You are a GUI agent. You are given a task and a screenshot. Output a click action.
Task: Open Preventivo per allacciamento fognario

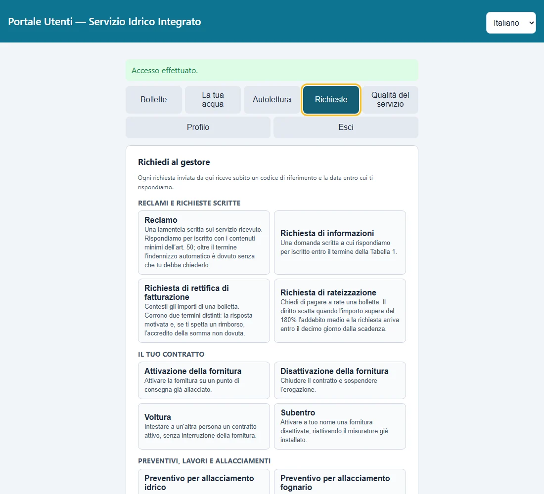coord(340,482)
